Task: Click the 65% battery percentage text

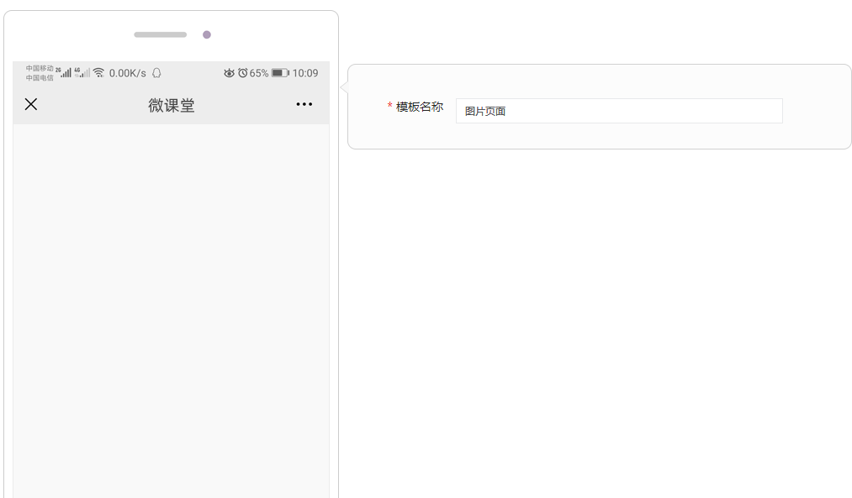Action: pos(259,73)
